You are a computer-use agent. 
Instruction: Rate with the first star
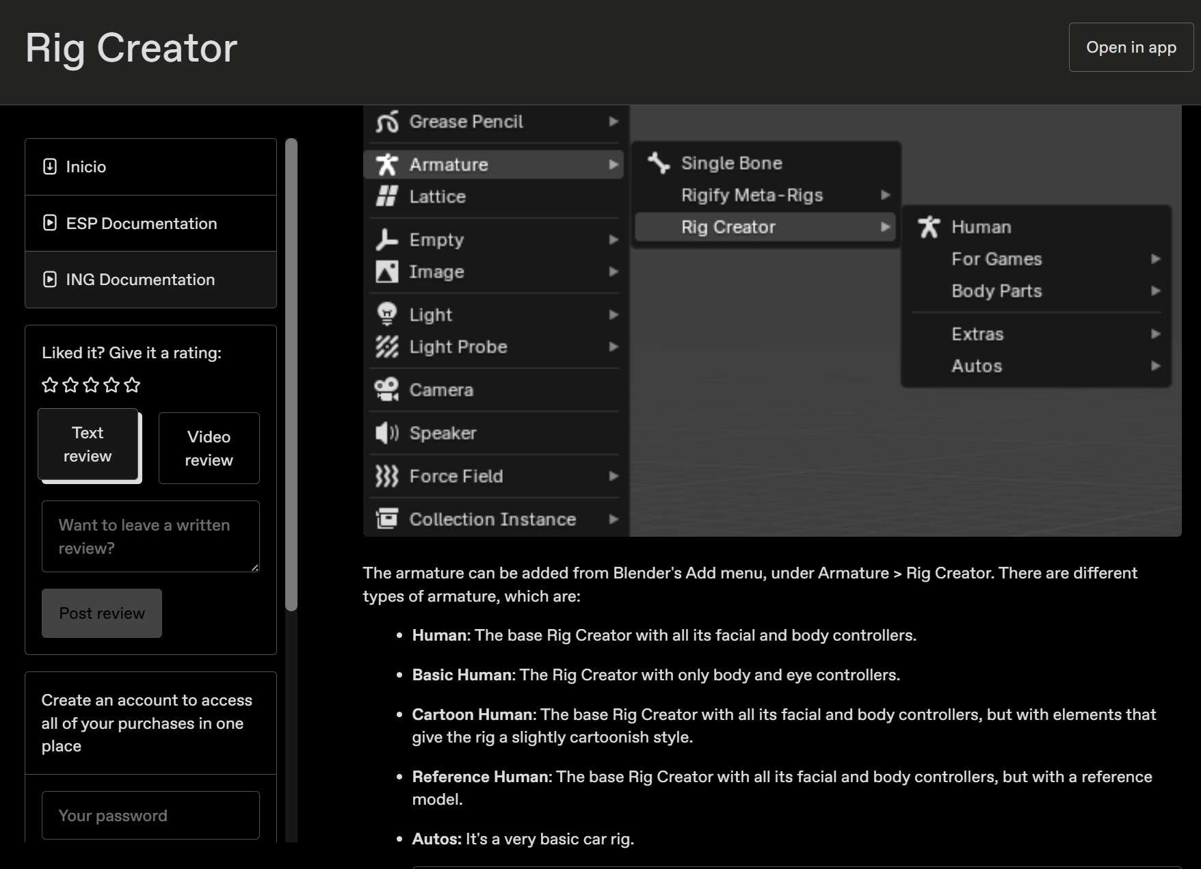50,385
